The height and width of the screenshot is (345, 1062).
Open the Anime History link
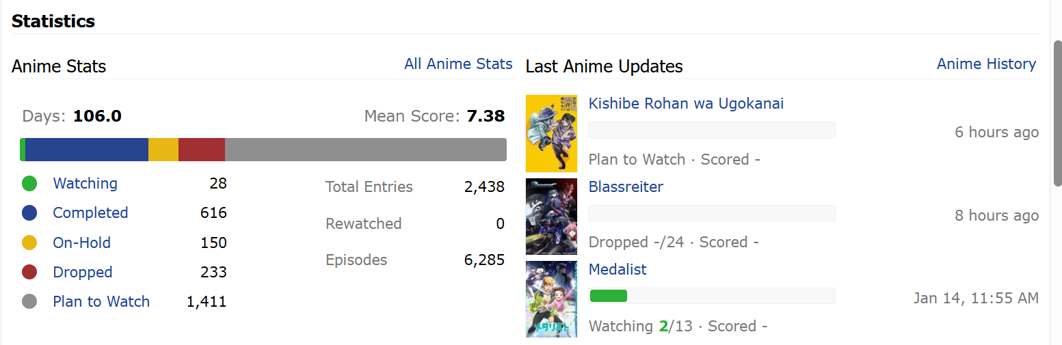pyautogui.click(x=986, y=64)
